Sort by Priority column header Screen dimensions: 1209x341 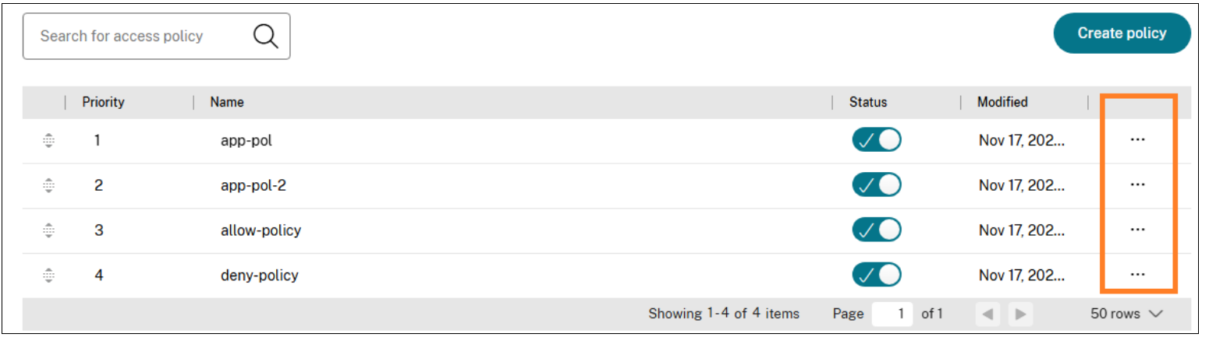(x=103, y=102)
